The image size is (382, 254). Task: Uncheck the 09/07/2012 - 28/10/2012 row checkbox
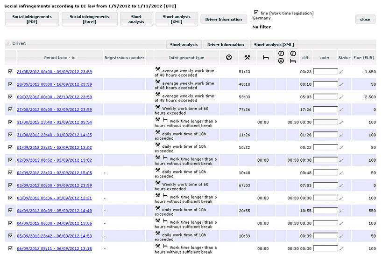point(10,96)
